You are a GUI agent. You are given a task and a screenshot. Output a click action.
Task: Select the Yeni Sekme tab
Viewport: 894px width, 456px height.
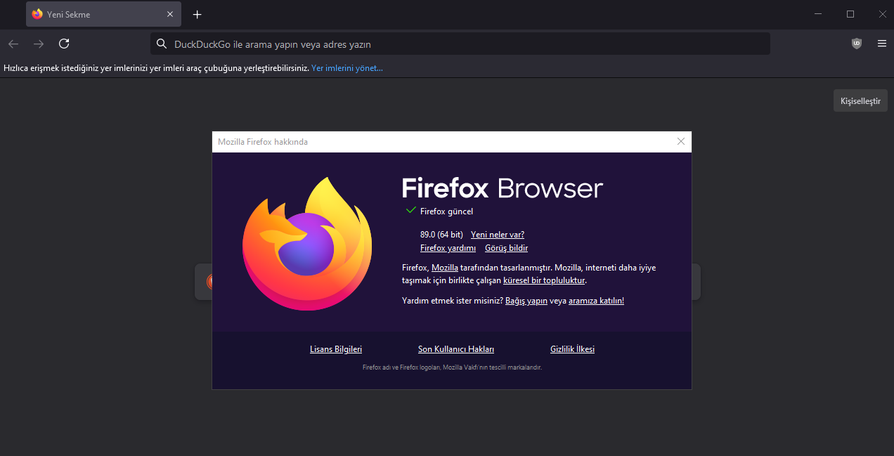[103, 14]
